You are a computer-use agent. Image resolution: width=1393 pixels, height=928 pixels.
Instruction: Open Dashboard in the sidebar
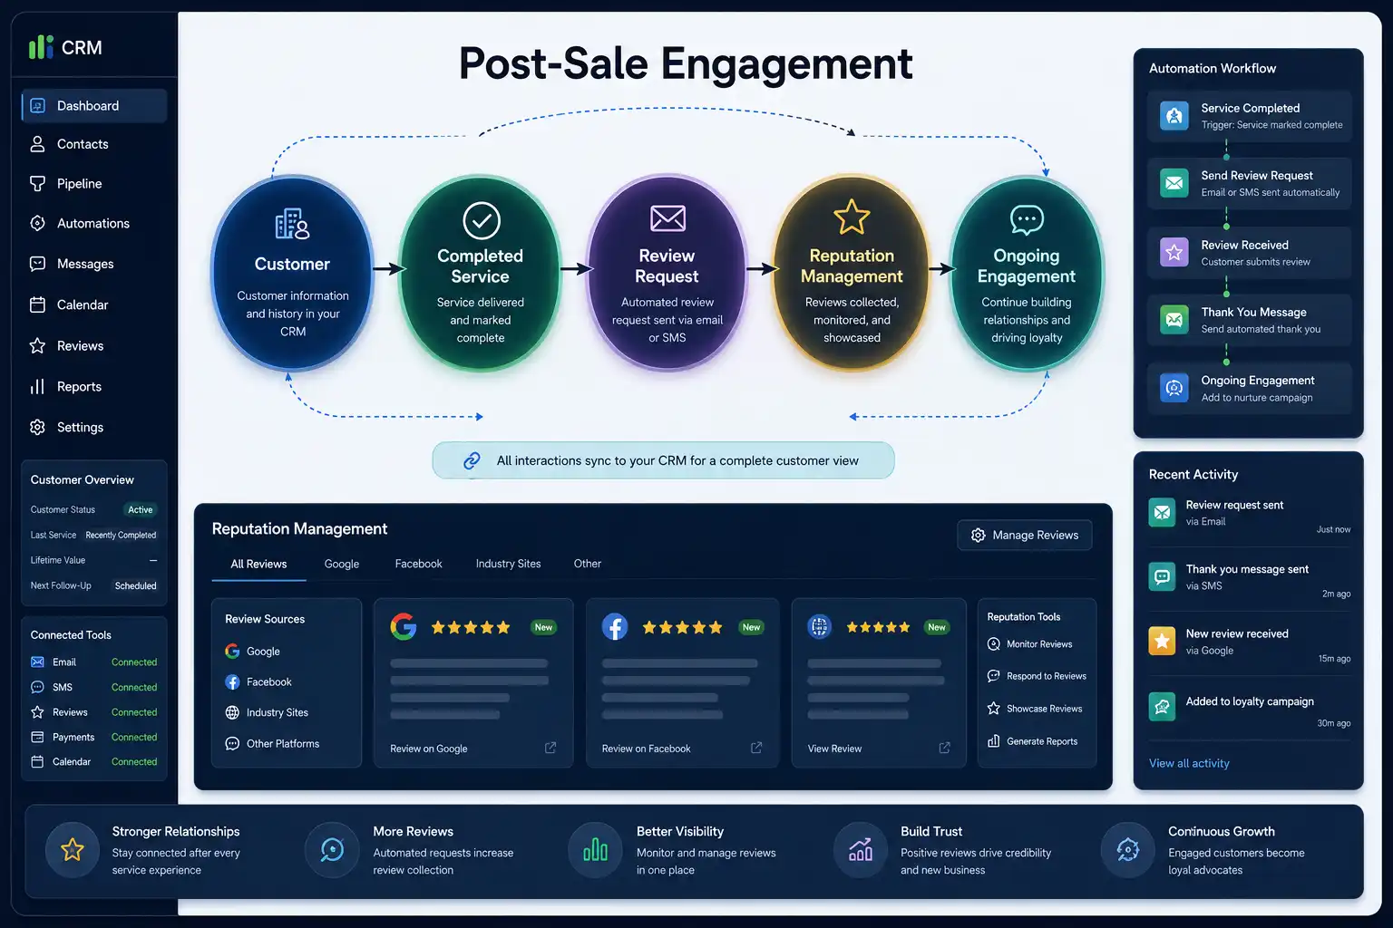[94, 106]
